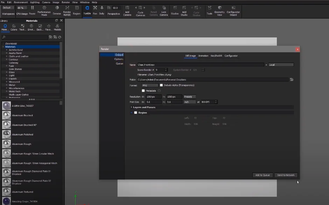Screen dimensions: 329x205
Task: Click the Add Camera icon
Action: (127, 8)
